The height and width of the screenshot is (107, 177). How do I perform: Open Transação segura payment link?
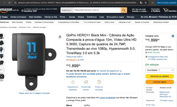click(x=166, y=100)
